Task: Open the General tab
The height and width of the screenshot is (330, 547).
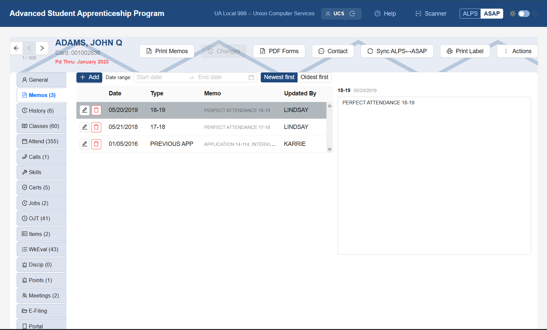Action: [42, 80]
